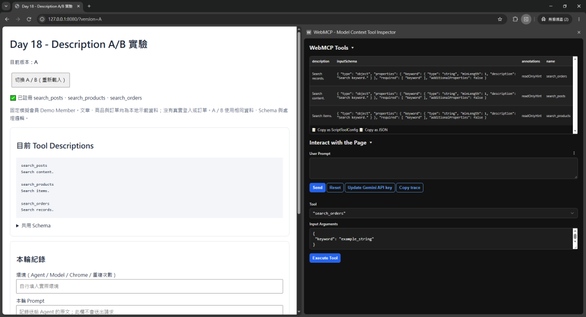Open the tab search dropdown arrow
586x317 pixels.
[x=6, y=6]
